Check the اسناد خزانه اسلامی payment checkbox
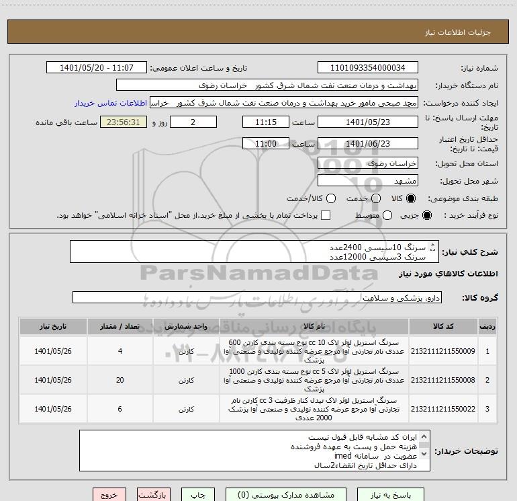The height and width of the screenshot is (501, 517). 326,215
